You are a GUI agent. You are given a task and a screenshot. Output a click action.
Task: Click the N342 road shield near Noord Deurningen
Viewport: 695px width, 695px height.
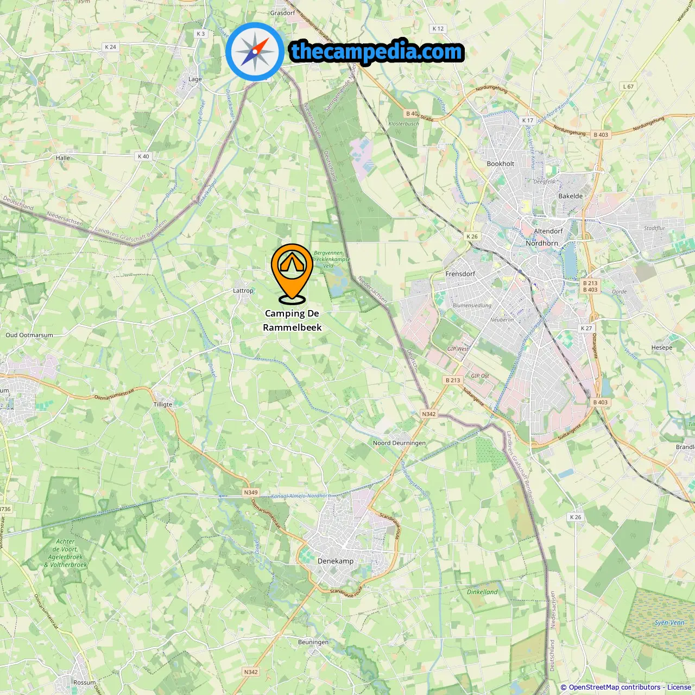(429, 414)
